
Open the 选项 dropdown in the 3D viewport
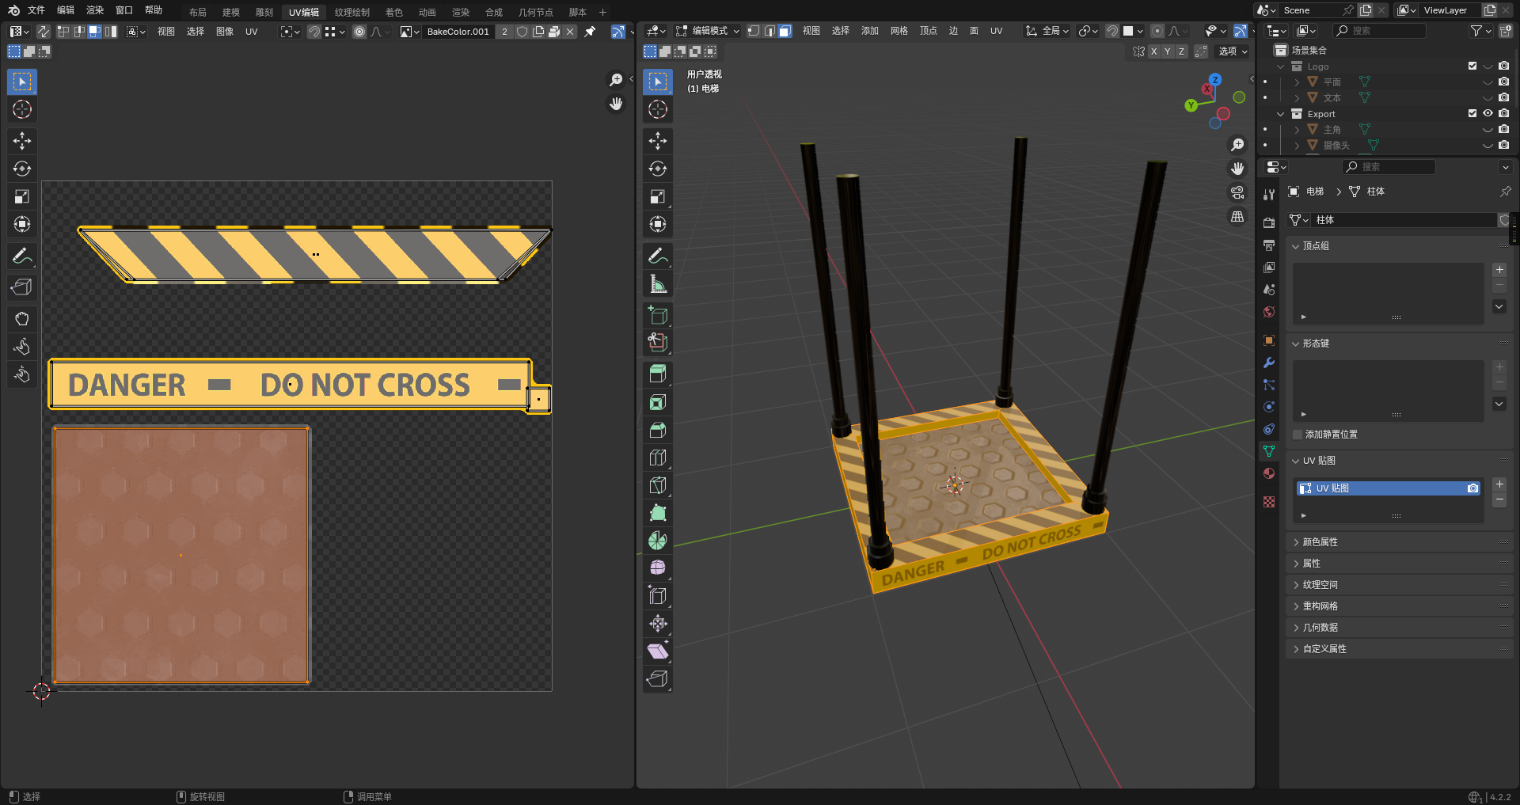[x=1232, y=51]
